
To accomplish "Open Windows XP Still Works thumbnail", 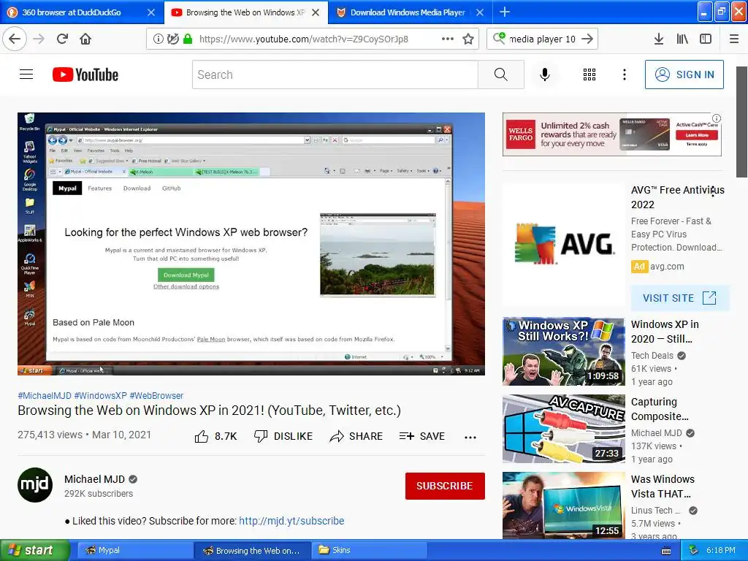I will (x=563, y=351).
